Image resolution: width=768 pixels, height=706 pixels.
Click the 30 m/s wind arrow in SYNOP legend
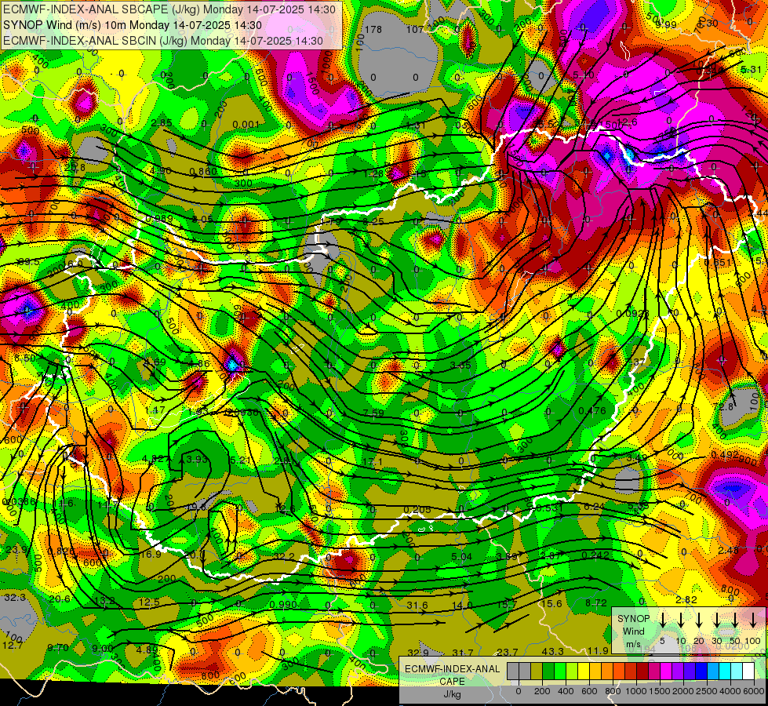pos(716,620)
